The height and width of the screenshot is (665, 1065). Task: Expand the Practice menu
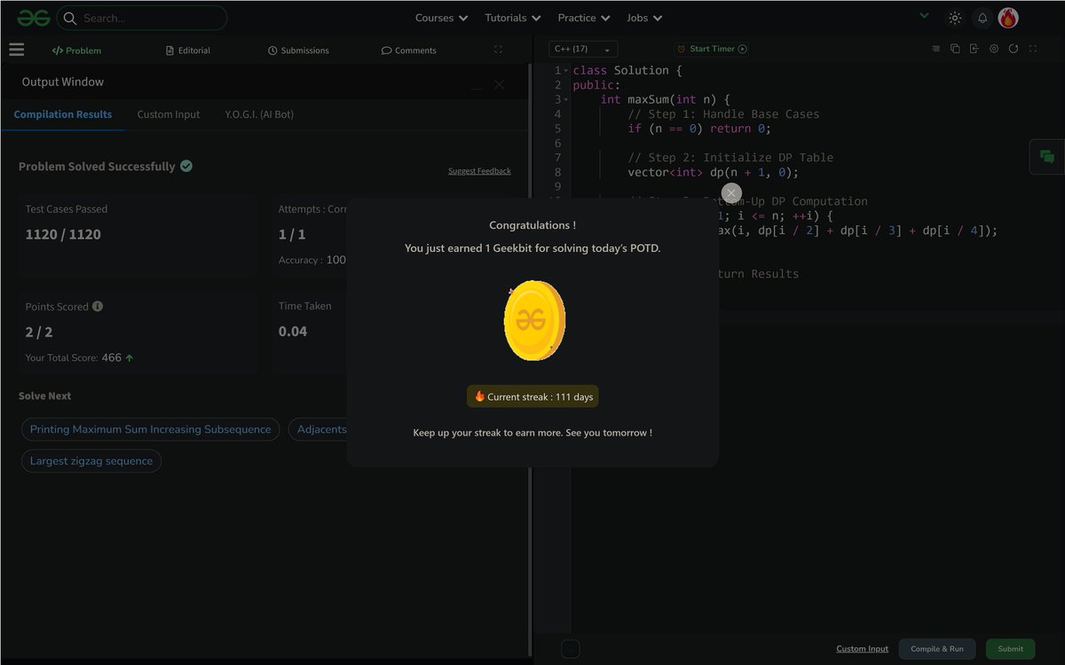coord(583,18)
